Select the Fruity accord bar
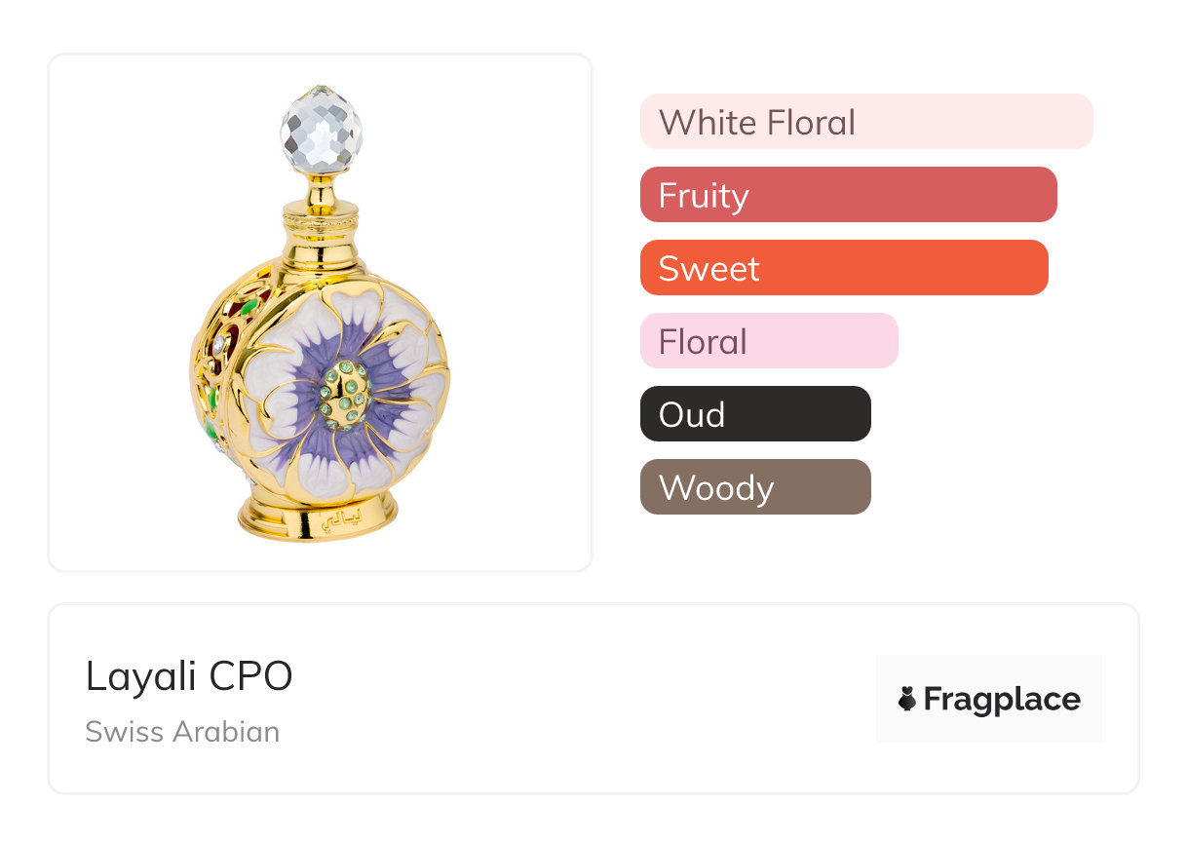This screenshot has width=1187, height=842. click(848, 195)
